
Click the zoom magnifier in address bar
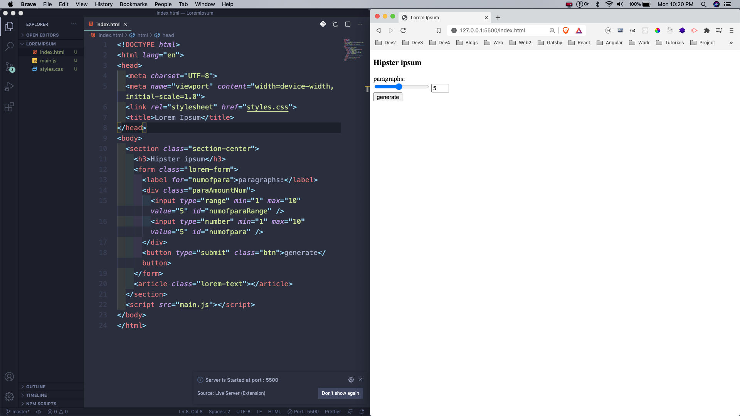pyautogui.click(x=552, y=30)
